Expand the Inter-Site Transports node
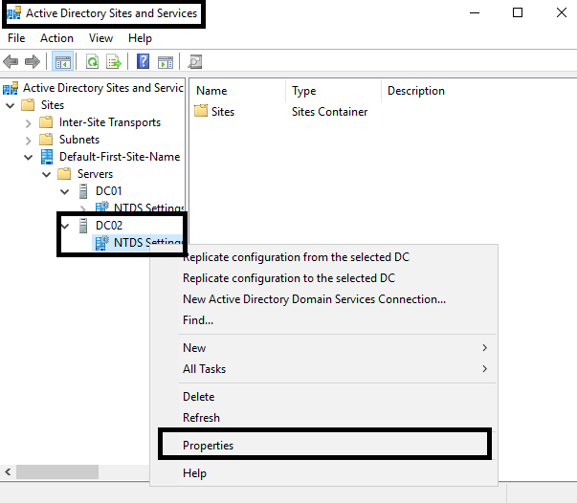577x503 pixels. [29, 123]
